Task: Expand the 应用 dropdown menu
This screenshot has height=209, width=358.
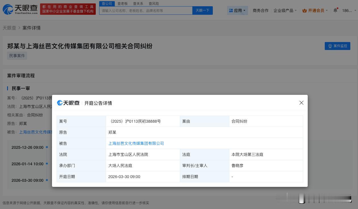Action: [237, 10]
